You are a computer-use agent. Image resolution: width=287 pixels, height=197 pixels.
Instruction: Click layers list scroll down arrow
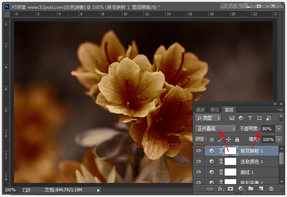tap(282, 181)
